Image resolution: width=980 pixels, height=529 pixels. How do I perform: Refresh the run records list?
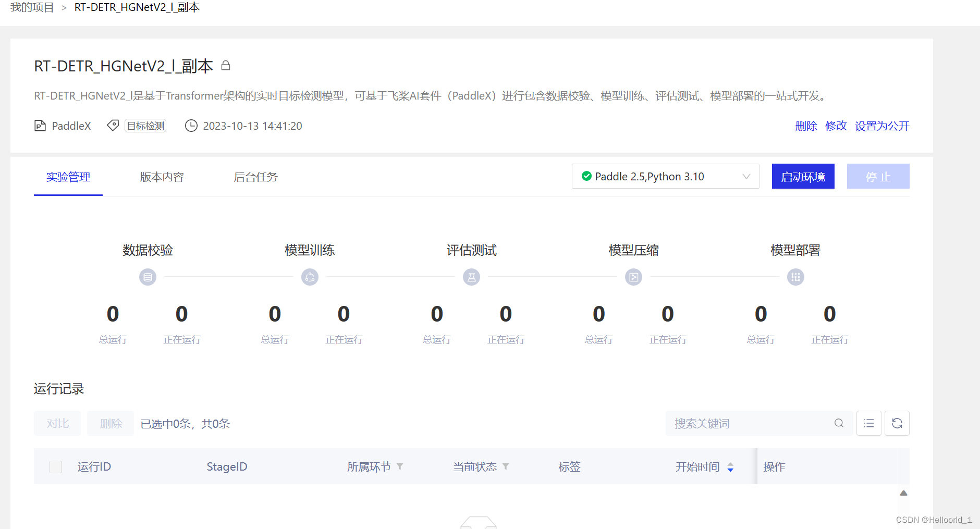[x=897, y=423]
